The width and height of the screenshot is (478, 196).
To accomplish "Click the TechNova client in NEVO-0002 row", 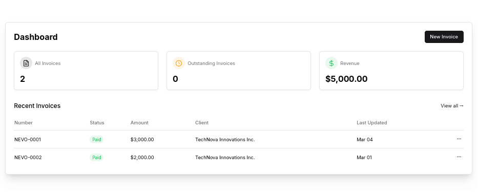I will pos(225,158).
